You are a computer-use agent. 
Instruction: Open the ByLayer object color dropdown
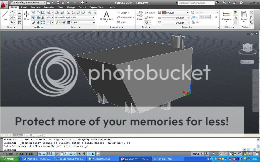tap(176, 13)
